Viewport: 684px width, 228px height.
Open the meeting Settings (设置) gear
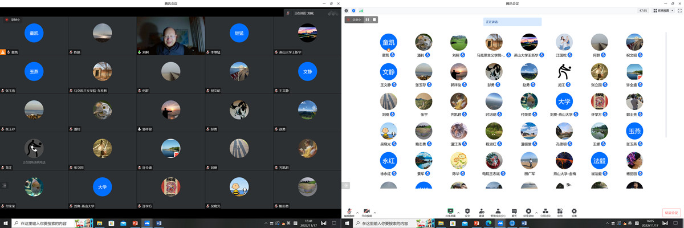click(574, 211)
